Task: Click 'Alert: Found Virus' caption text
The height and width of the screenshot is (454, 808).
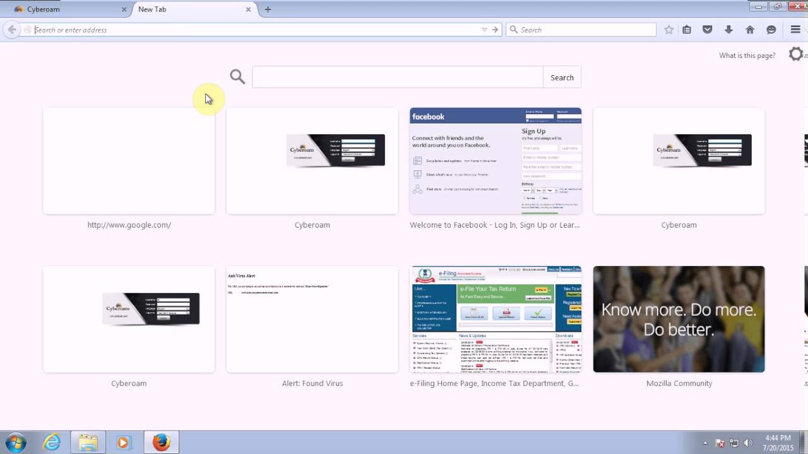Action: click(312, 383)
